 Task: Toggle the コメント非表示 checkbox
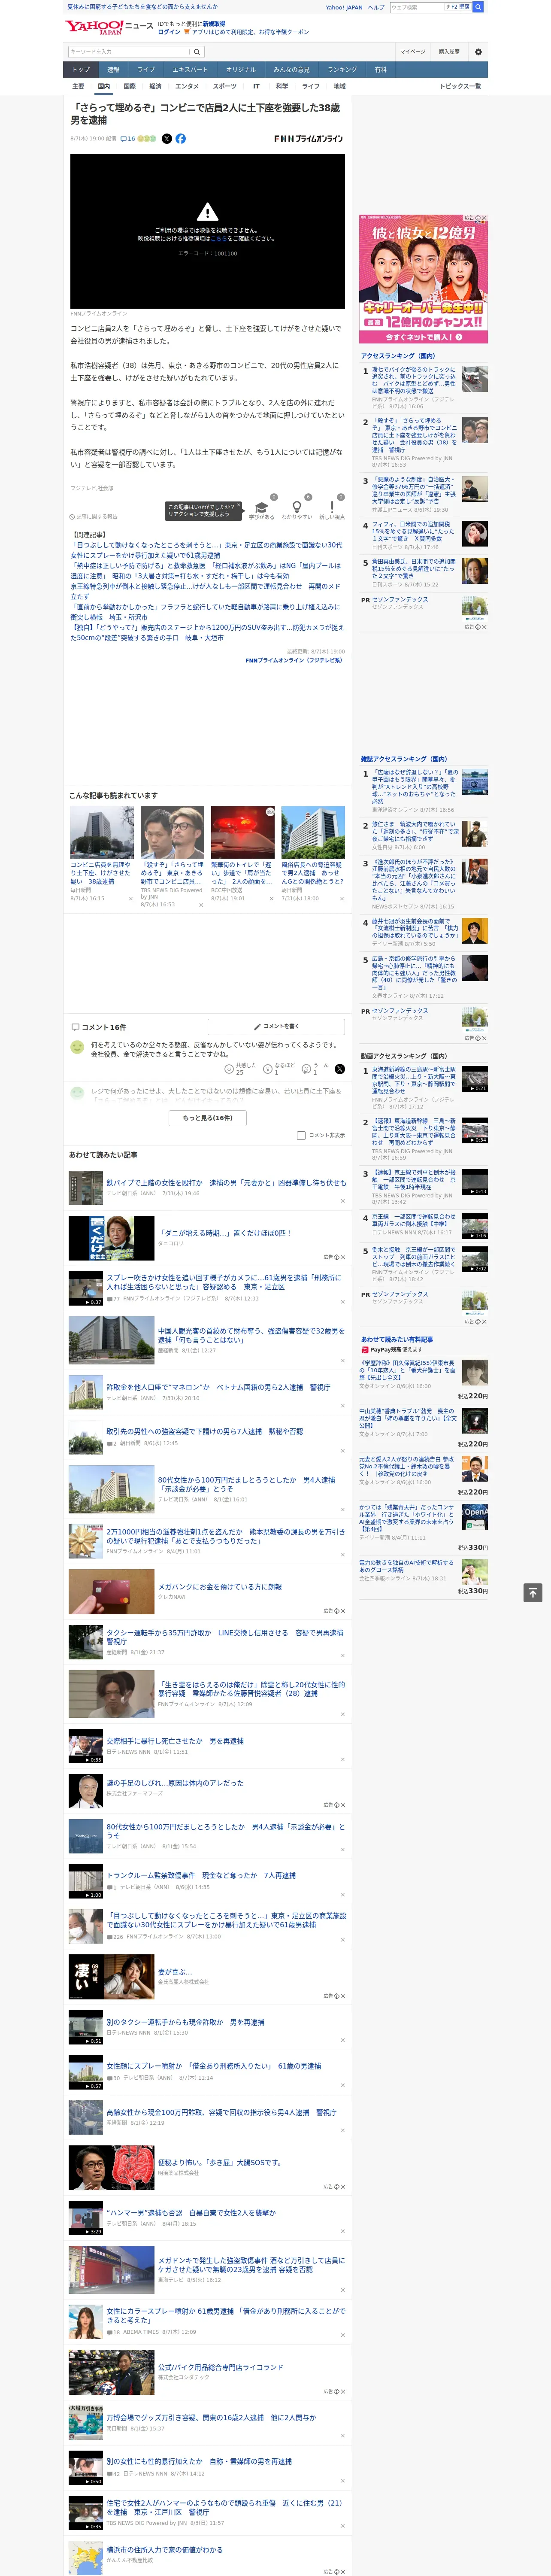tap(301, 1135)
